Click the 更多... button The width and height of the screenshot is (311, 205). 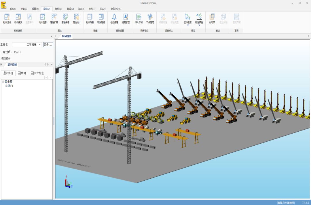(48, 45)
